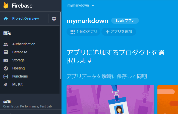
Task: Open the Database menu item
Action: click(x=20, y=52)
